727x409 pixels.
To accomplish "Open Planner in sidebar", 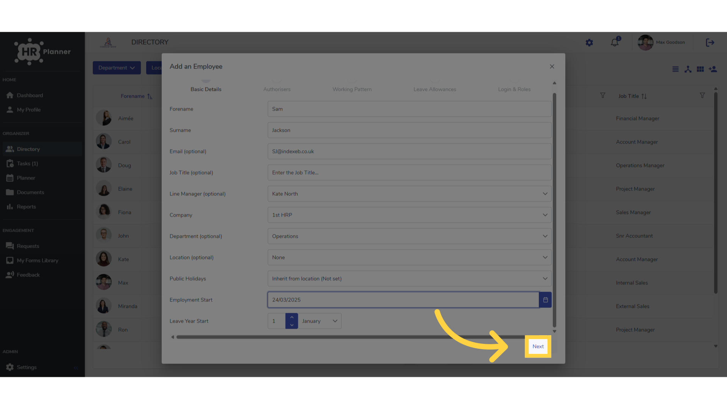I will pos(26,178).
